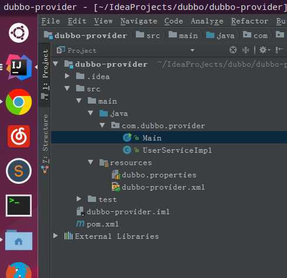Click the dubbo-provider.iml file icon

(80, 211)
